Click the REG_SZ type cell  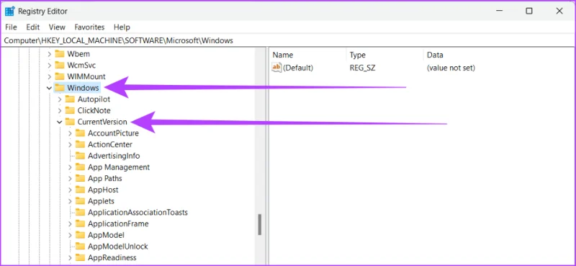[x=363, y=68]
